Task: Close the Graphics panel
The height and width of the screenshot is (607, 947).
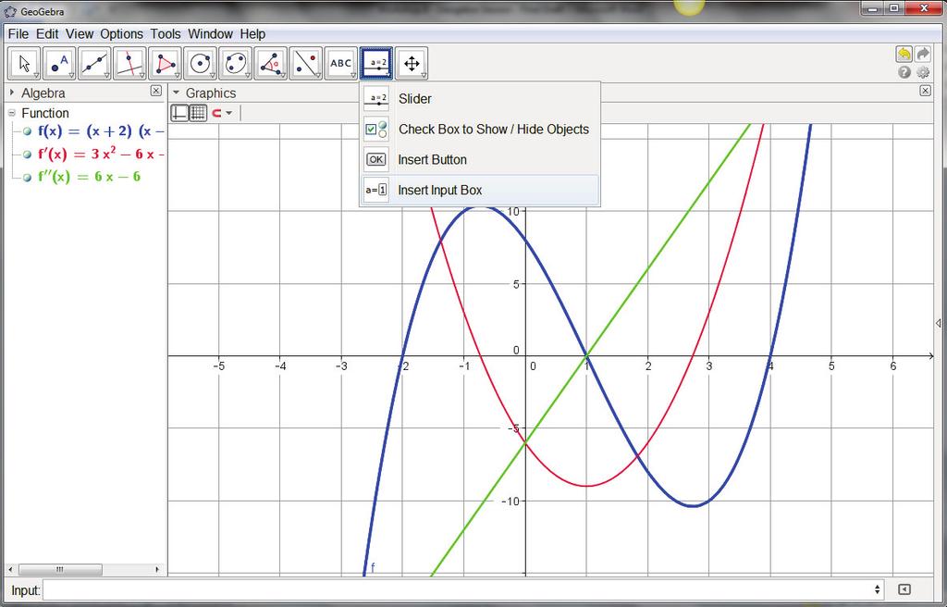Action: (925, 91)
